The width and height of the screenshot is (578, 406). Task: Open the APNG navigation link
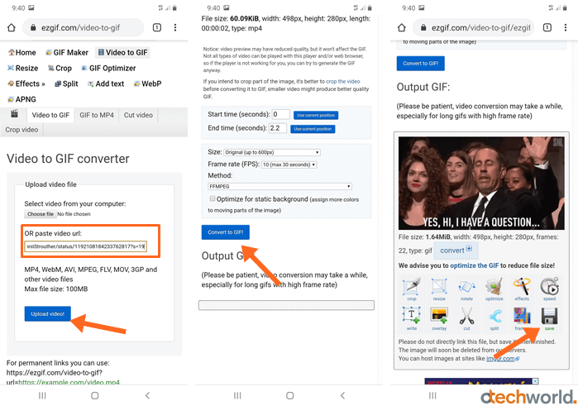pos(21,99)
